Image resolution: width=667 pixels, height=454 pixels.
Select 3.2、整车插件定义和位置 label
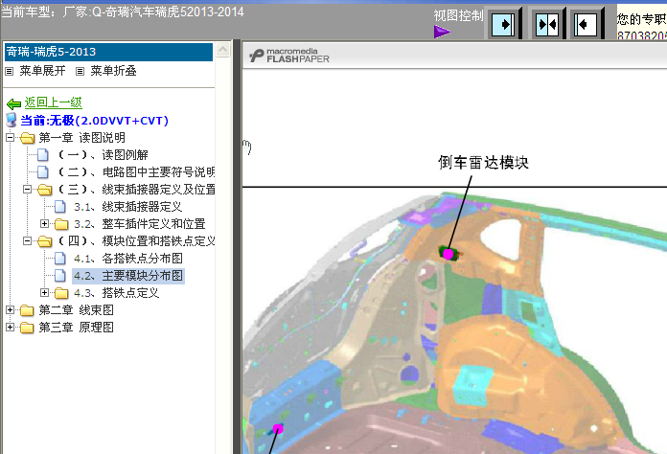pyautogui.click(x=140, y=224)
